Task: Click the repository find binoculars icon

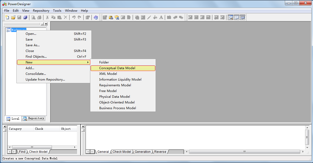Action: [x=117, y=17]
